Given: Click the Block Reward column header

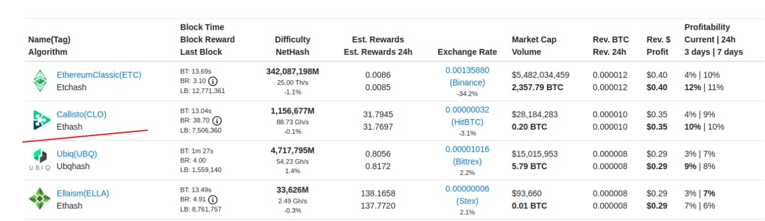Looking at the screenshot, I should 207,39.
